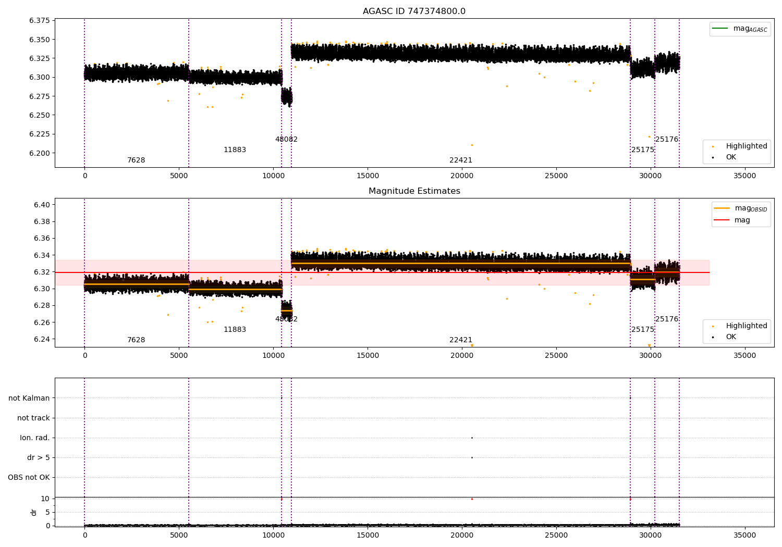Click the 'dr > 5' row label
This screenshot has height=547, width=782.
click(39, 457)
